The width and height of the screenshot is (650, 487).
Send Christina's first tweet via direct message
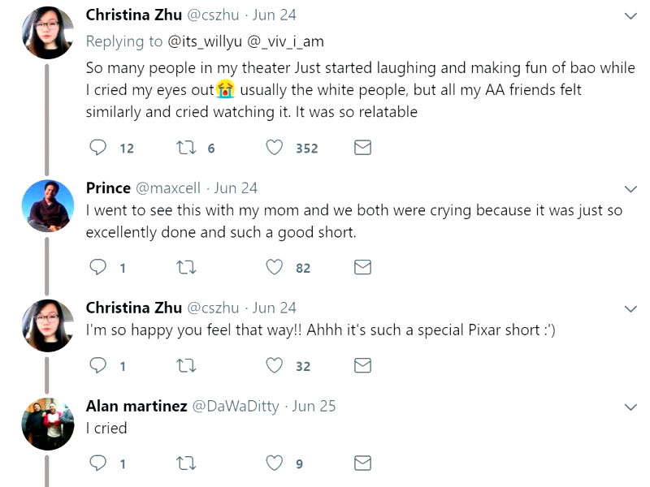tap(362, 148)
